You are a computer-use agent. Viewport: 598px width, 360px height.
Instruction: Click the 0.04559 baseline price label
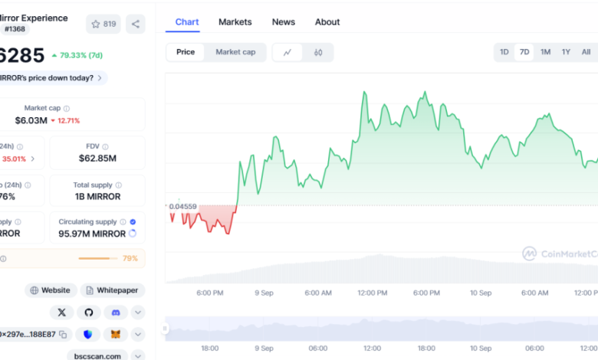(x=182, y=207)
